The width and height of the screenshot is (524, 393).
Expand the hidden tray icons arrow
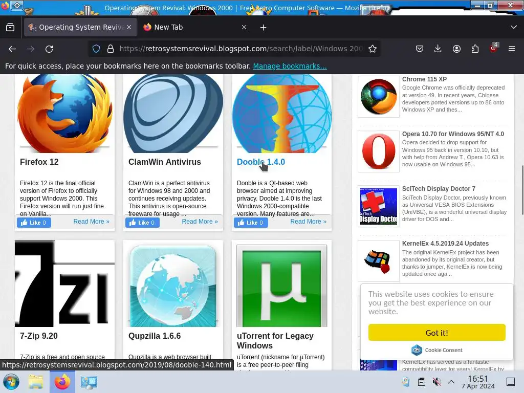click(451, 382)
